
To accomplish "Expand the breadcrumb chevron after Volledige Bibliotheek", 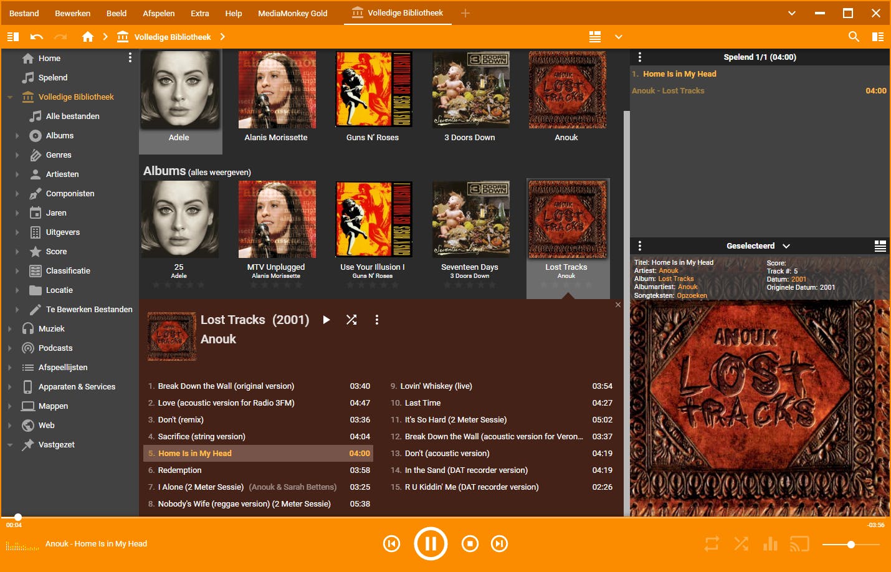I will click(222, 37).
